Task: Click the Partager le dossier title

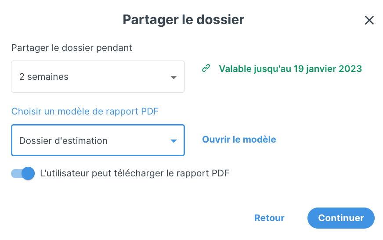Action: coord(184,20)
